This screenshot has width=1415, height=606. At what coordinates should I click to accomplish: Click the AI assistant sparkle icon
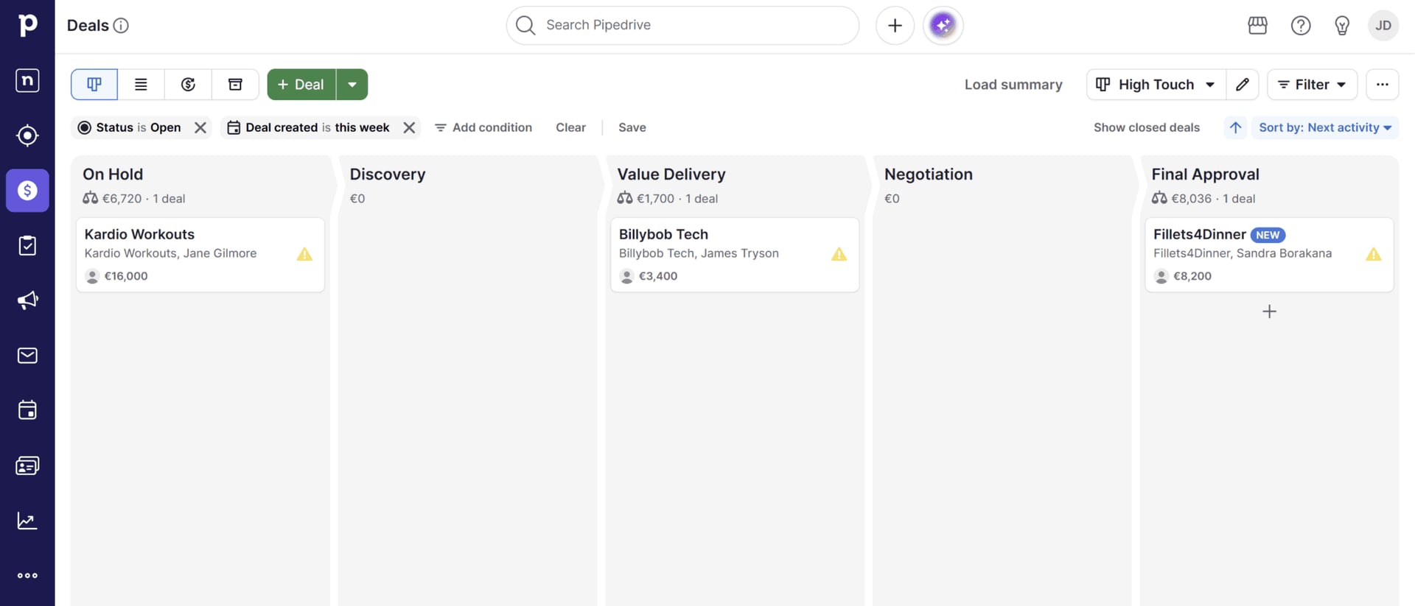tap(943, 25)
